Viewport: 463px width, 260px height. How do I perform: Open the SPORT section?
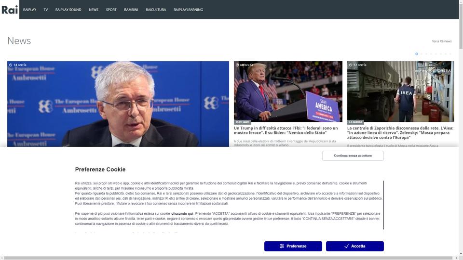pyautogui.click(x=111, y=10)
